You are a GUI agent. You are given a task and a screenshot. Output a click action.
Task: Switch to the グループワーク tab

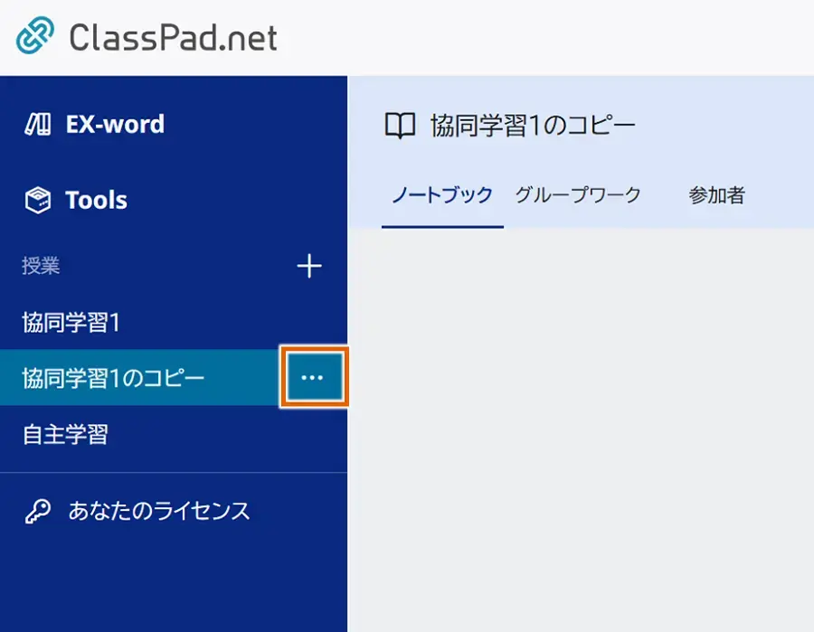[x=578, y=193]
